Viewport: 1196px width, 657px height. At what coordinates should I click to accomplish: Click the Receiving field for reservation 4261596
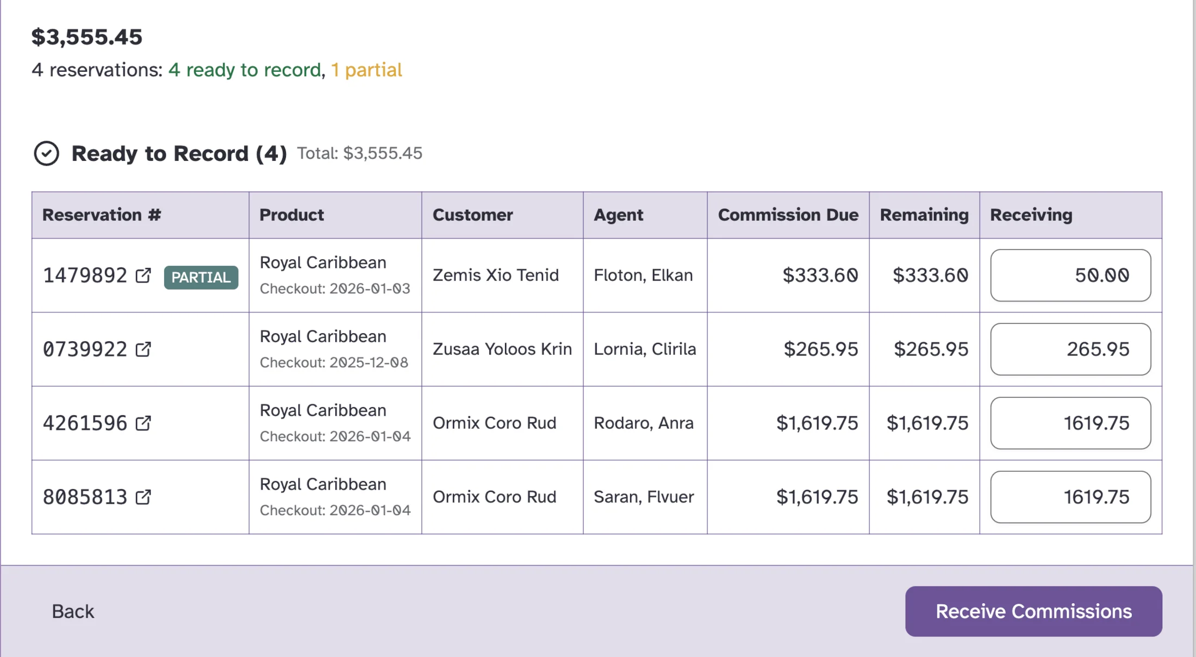coord(1070,423)
